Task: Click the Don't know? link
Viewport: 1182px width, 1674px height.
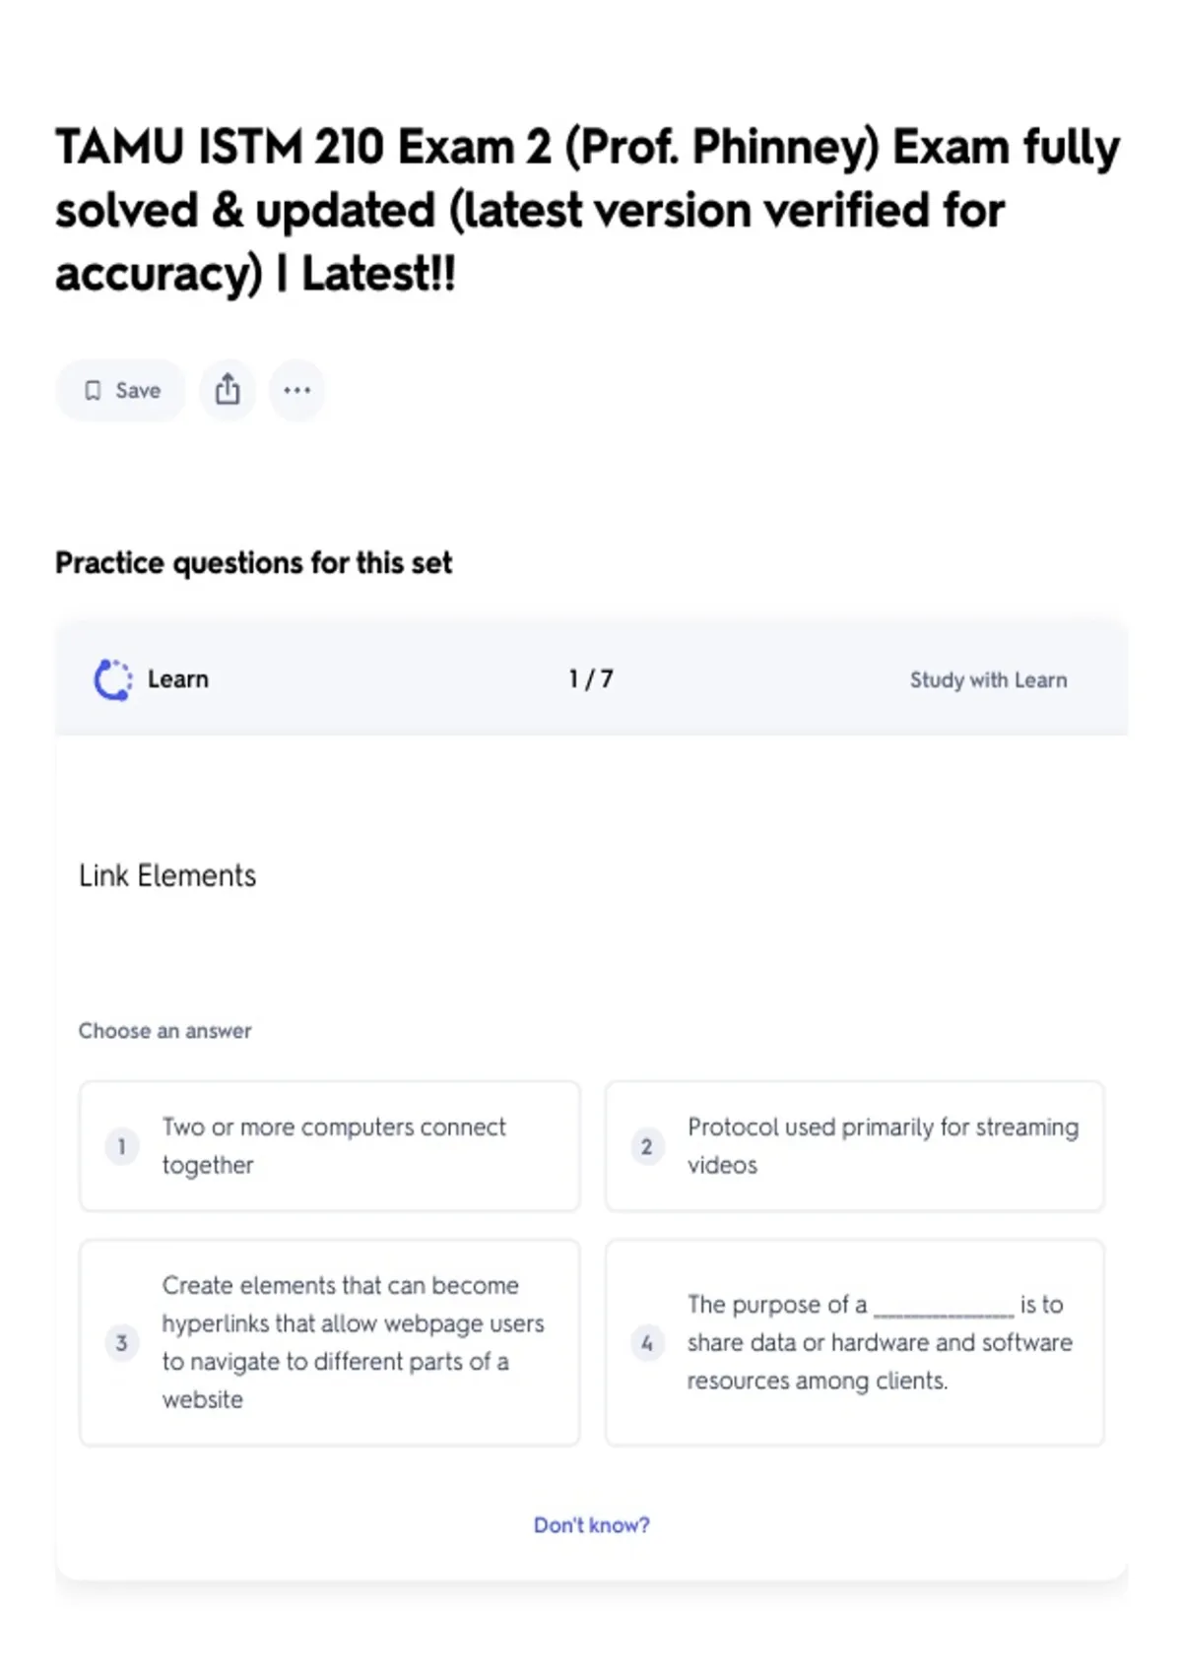Action: pos(591,1525)
